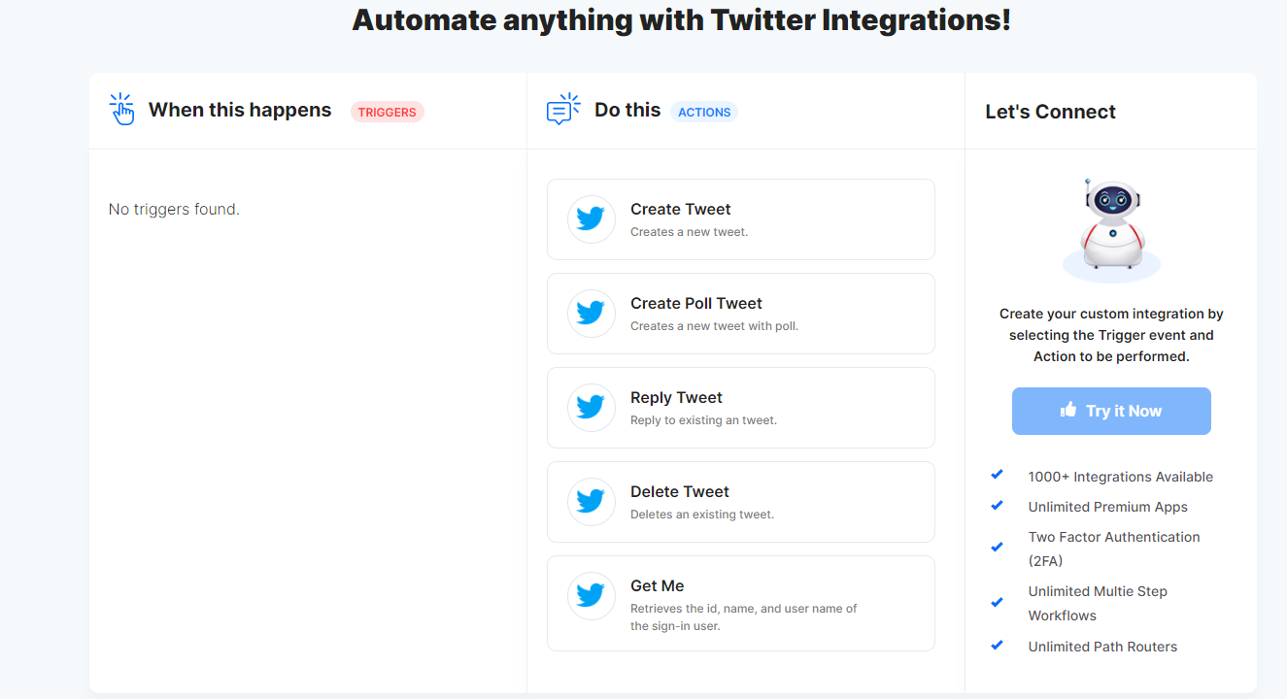Click the 'Automate anything with Twitter Integrations!' title
This screenshot has width=1287, height=699.
coord(681,19)
